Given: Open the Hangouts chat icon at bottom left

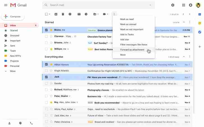Looking at the screenshot, I should click(x=20, y=123).
